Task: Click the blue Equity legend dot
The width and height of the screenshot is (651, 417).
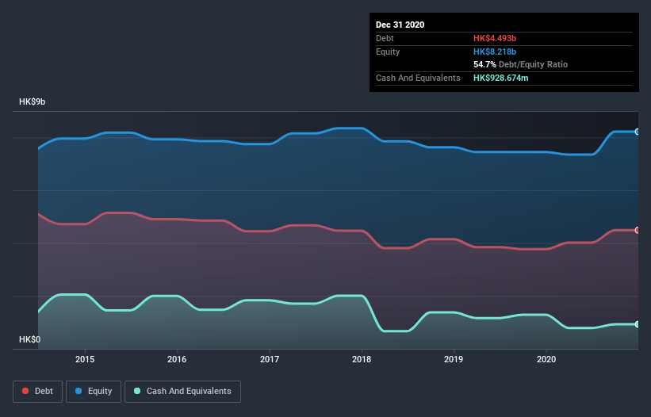Action: 78,391
